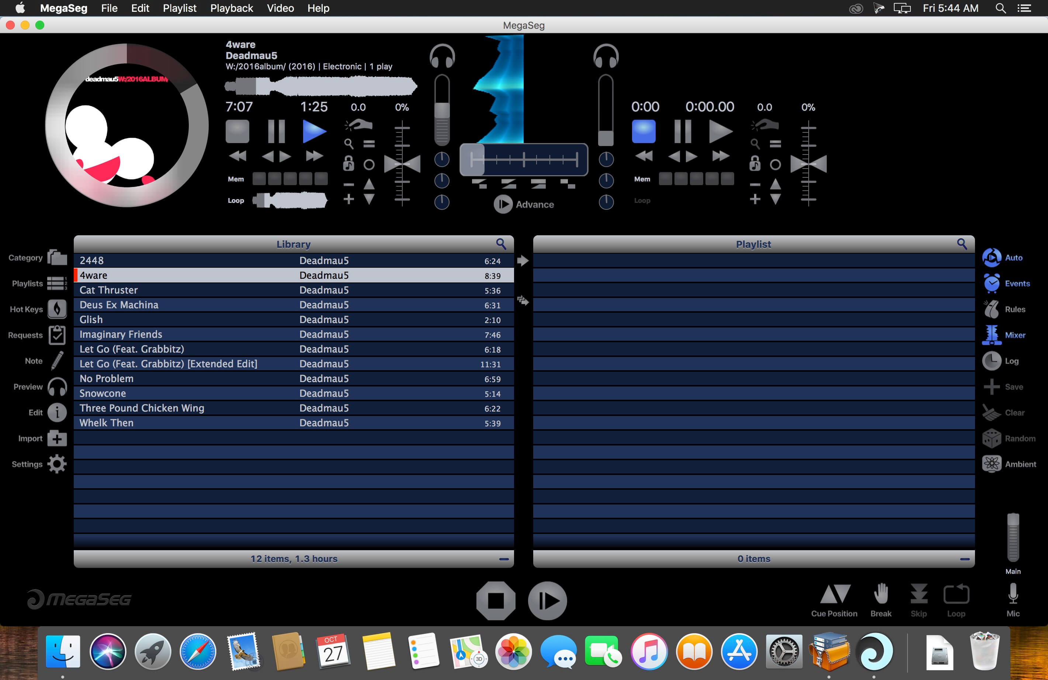The height and width of the screenshot is (680, 1048).
Task: Open Spotlight search in menu bar
Action: coord(1000,8)
